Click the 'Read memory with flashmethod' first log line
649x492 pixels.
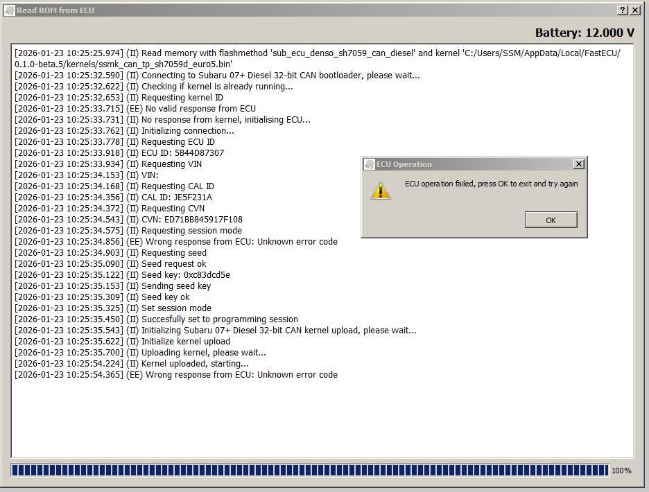tap(318, 53)
